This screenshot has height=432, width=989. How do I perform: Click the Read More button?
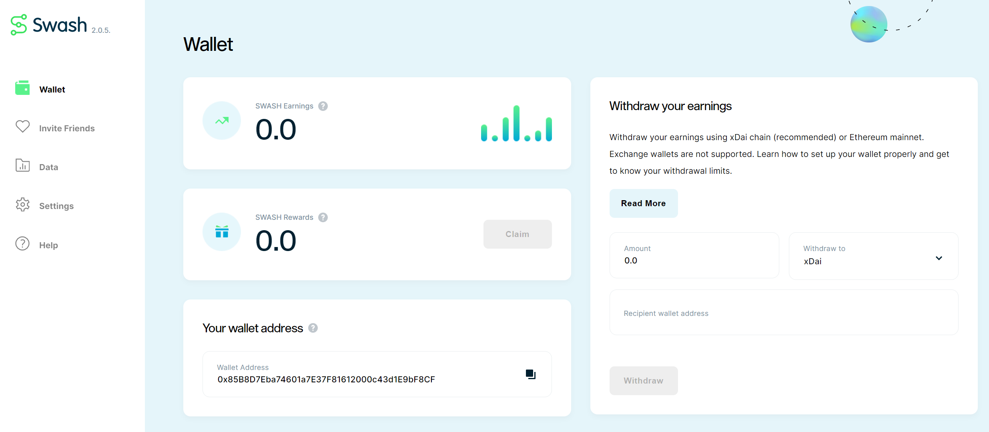click(x=644, y=203)
